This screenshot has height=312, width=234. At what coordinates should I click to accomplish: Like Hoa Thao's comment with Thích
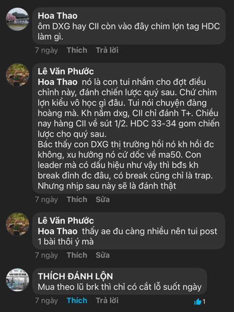(76, 50)
